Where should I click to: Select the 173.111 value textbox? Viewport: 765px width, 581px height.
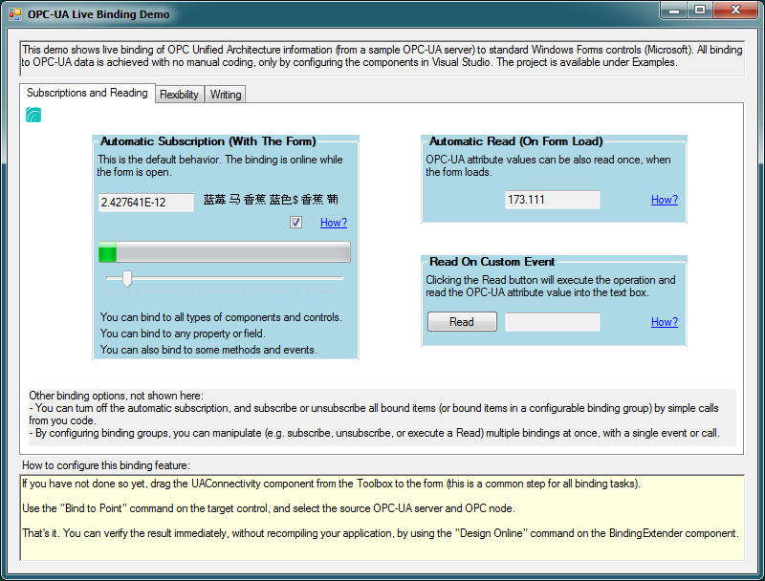click(x=553, y=200)
